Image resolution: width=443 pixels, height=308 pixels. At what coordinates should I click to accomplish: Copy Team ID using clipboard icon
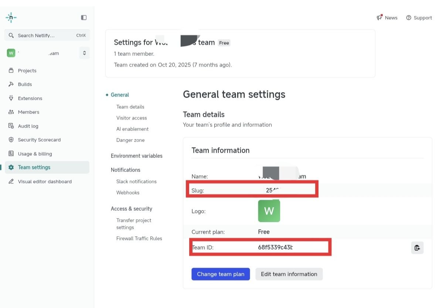coord(417,248)
